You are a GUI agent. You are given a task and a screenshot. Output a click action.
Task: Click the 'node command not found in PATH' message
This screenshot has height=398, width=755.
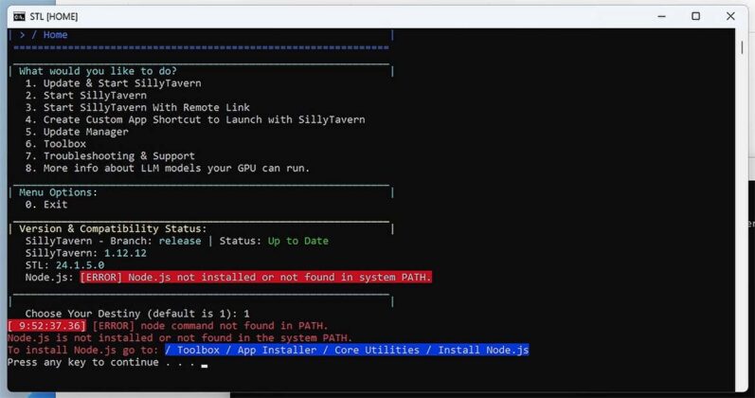(x=234, y=326)
